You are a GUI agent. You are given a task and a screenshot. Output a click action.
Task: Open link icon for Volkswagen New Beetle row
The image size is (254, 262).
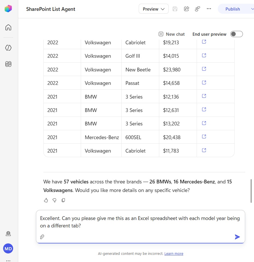coord(204,69)
